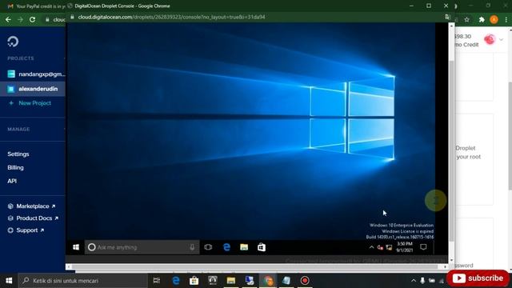Image resolution: width=512 pixels, height=288 pixels.
Task: Open the Chrome three-dot menu
Action: pyautogui.click(x=506, y=19)
